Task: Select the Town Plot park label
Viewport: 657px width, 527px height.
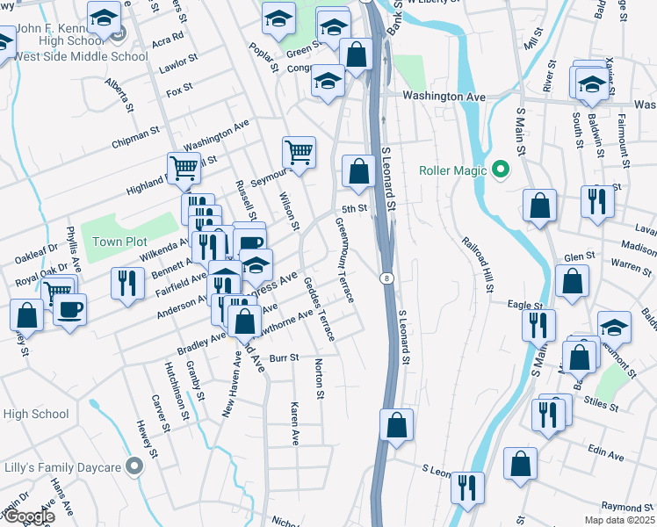Action: coord(119,242)
